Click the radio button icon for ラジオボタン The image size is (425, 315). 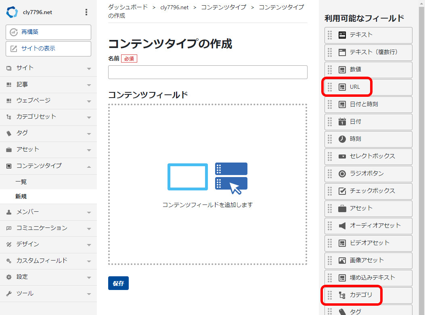(x=342, y=173)
